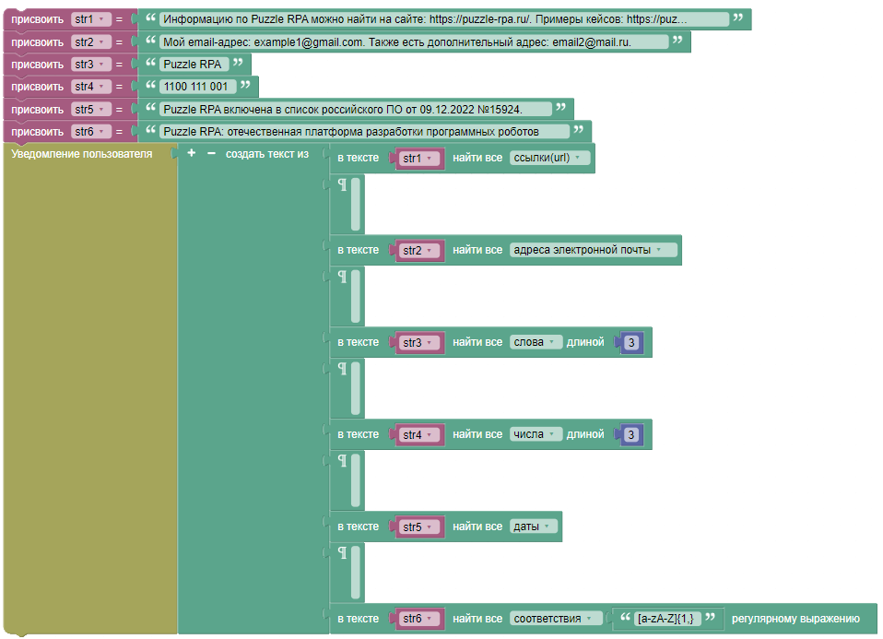The image size is (883, 639).
Task: Open the str3 variable dropdown in assignment
Action: pyautogui.click(x=90, y=65)
